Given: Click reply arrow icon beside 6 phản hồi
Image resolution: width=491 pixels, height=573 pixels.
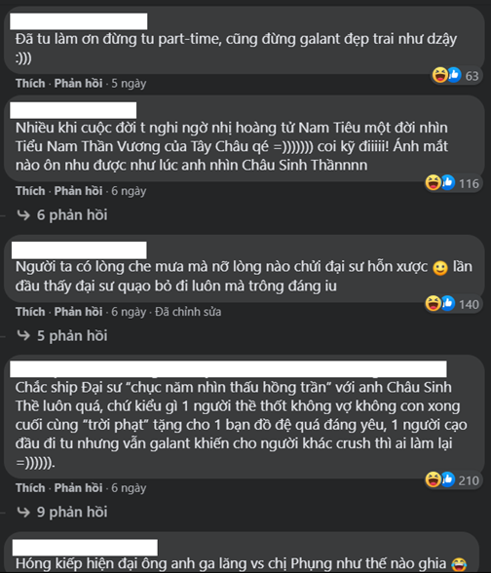Looking at the screenshot, I should (x=23, y=214).
